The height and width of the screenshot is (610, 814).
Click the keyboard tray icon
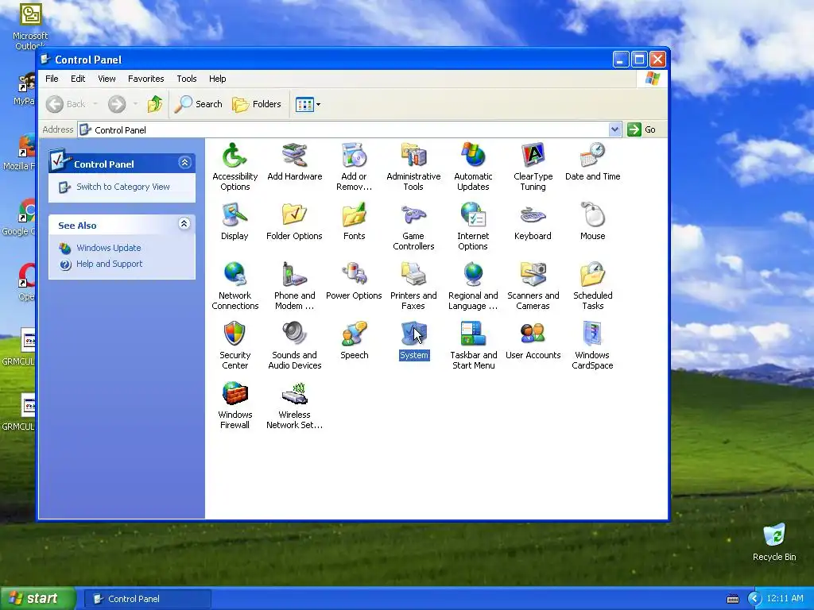pyautogui.click(x=732, y=599)
